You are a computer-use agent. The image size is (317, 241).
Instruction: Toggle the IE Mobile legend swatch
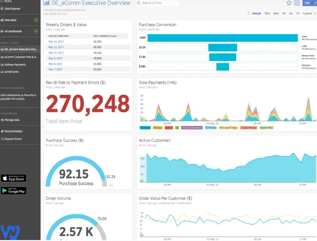(211, 127)
